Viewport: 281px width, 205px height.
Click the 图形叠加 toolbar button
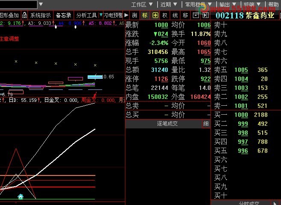[x=9, y=15]
